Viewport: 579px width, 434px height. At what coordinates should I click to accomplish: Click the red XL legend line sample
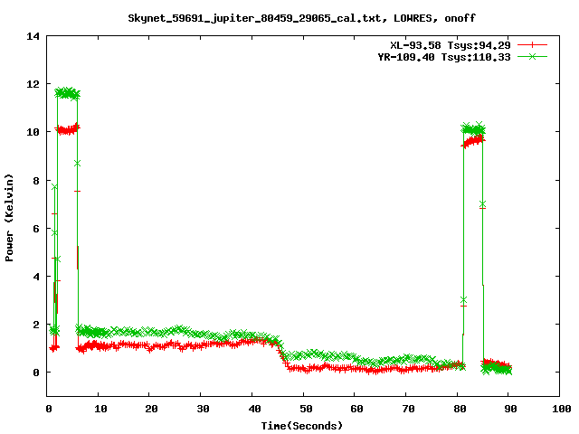click(x=532, y=45)
